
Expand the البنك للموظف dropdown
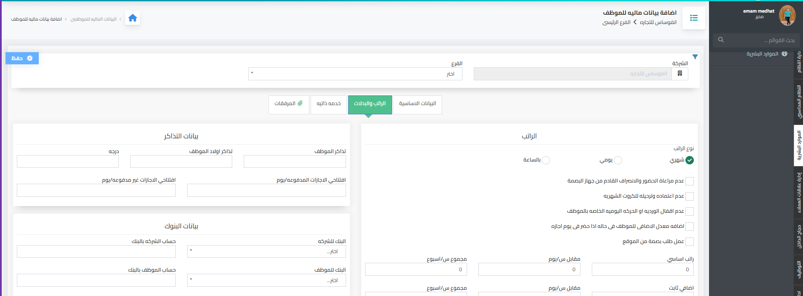tap(266, 280)
